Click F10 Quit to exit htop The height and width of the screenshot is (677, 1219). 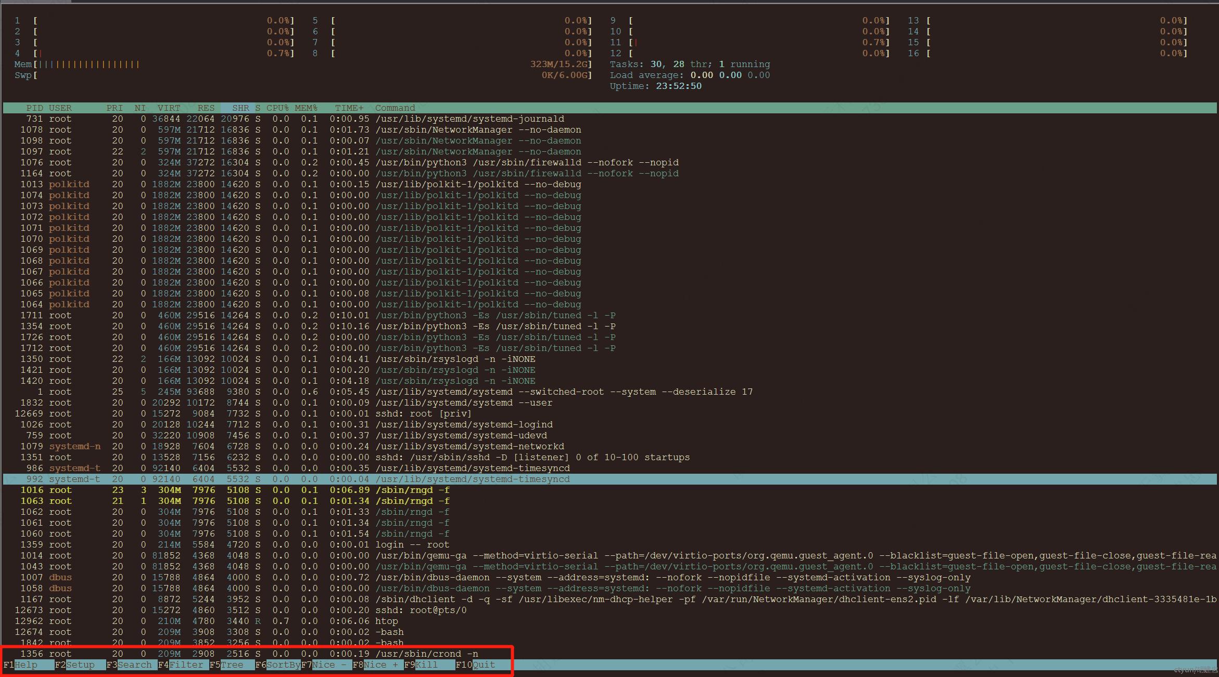click(x=476, y=665)
